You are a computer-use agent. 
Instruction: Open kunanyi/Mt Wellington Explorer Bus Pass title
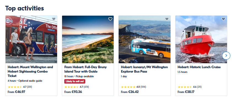[x=144, y=69]
